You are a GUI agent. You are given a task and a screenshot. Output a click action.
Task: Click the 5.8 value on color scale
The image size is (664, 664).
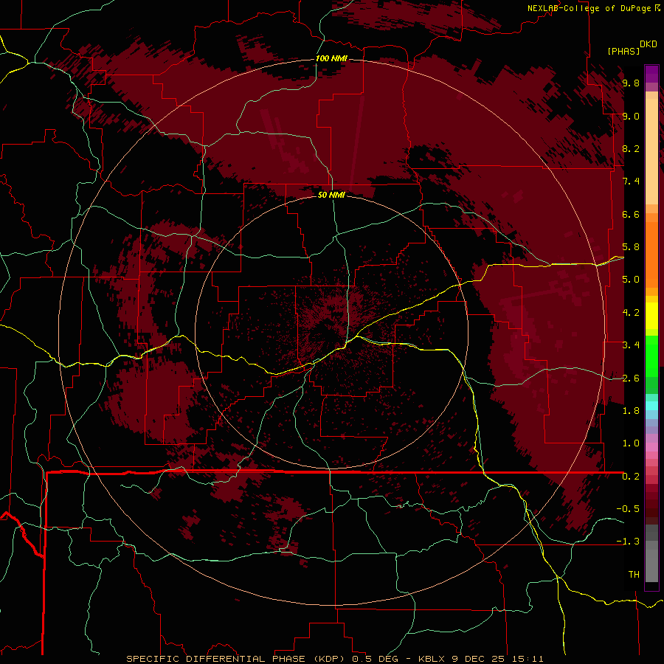pyautogui.click(x=631, y=247)
